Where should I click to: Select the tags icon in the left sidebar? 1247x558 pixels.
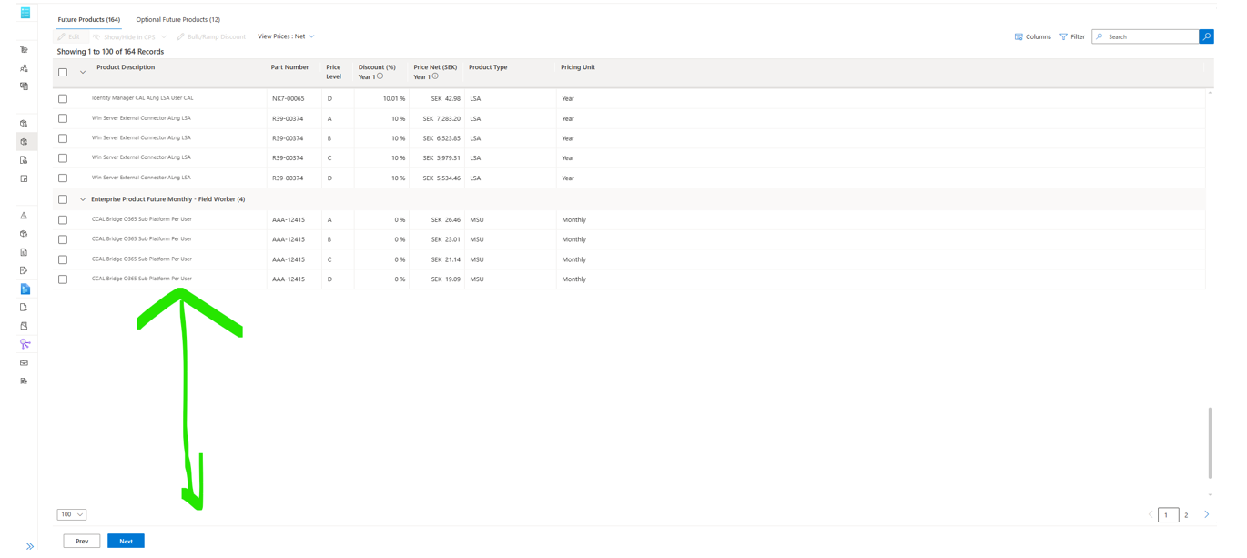(x=24, y=50)
